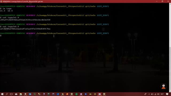Open the Windows Start menu
Image resolution: width=171 pixels, height=96 pixels.
[x=2, y=94]
